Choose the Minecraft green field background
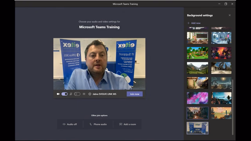251x141 pixels. 198,53
